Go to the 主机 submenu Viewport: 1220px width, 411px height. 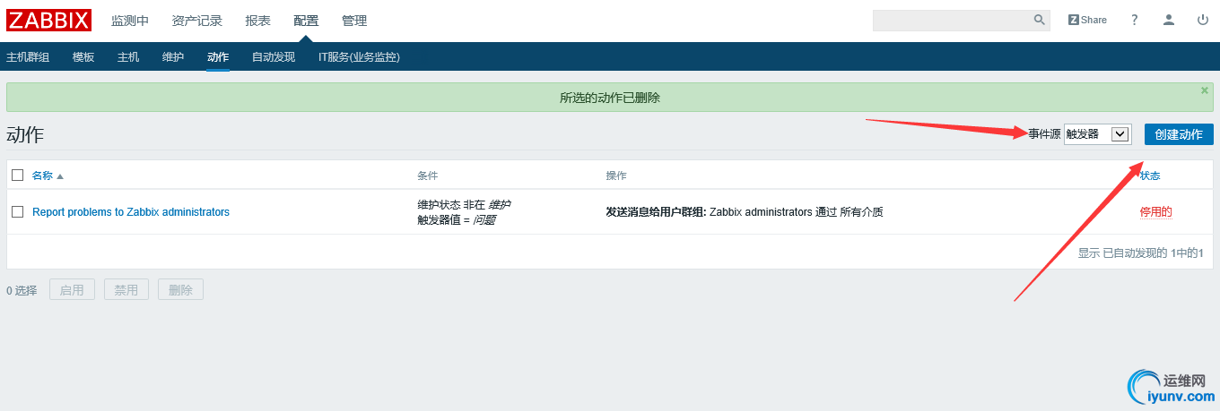coord(128,57)
